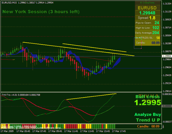Click the 0.00000 Trix zero level label
Image resolution: width=172 pixels, height=134 pixels.
[167, 106]
